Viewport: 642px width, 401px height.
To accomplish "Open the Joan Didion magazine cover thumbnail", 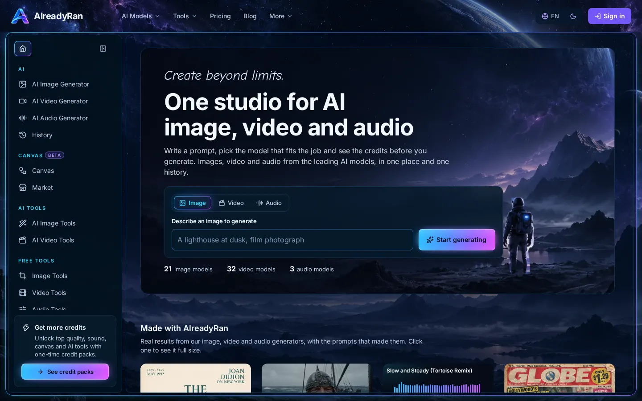I will pyautogui.click(x=196, y=378).
